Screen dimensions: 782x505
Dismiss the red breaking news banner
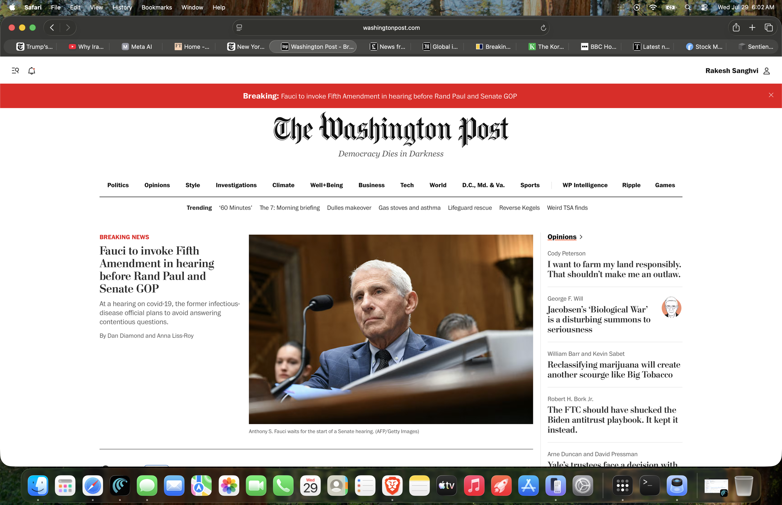[x=771, y=95]
